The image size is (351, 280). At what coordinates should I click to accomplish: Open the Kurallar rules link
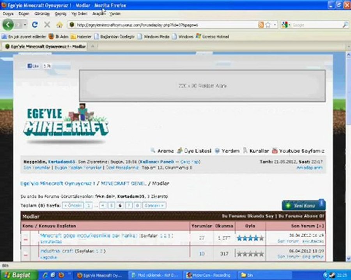tap(256, 151)
